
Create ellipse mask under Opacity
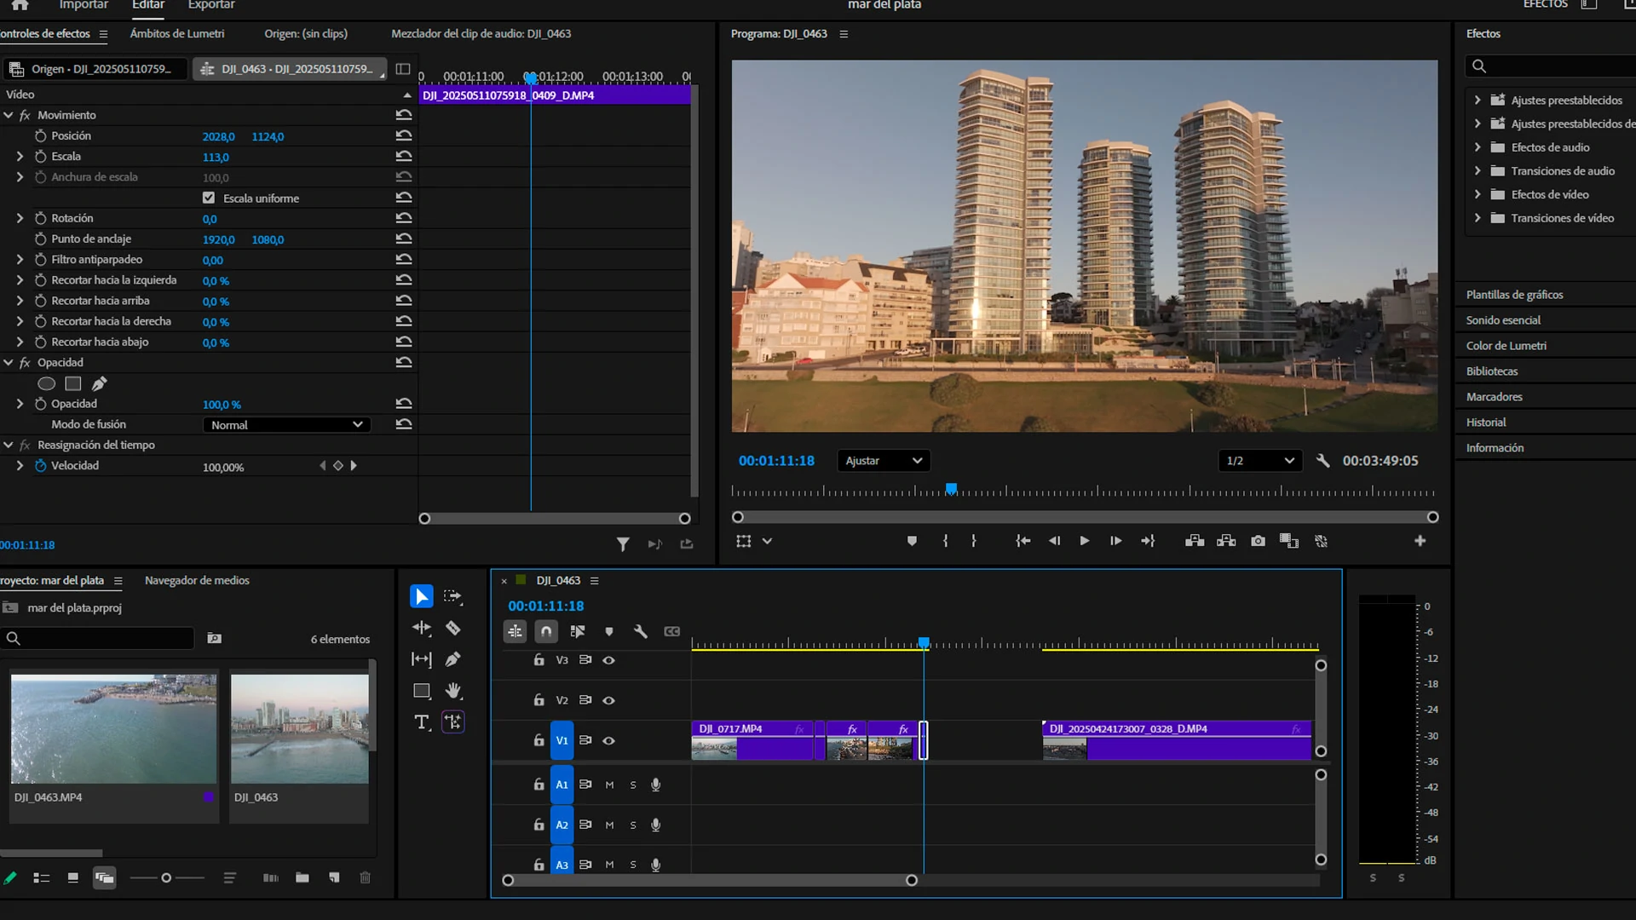point(47,384)
